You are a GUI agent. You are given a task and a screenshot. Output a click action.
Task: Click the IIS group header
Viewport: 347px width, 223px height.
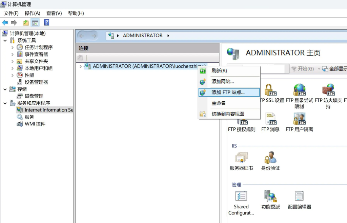234,146
